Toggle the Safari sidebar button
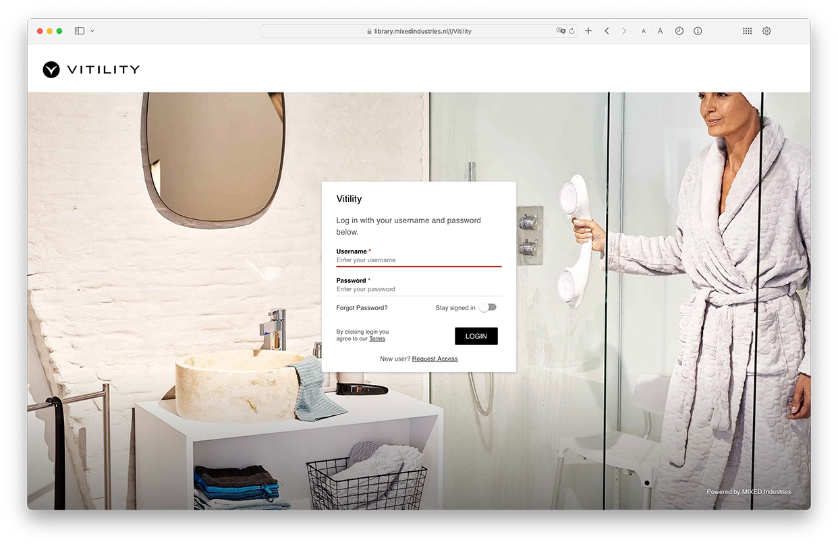Screen dimensions: 838x546 coord(80,31)
